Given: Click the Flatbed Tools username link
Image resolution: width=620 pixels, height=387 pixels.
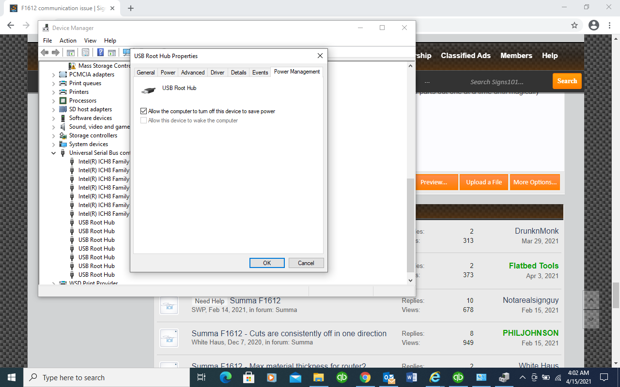Looking at the screenshot, I should tap(533, 266).
